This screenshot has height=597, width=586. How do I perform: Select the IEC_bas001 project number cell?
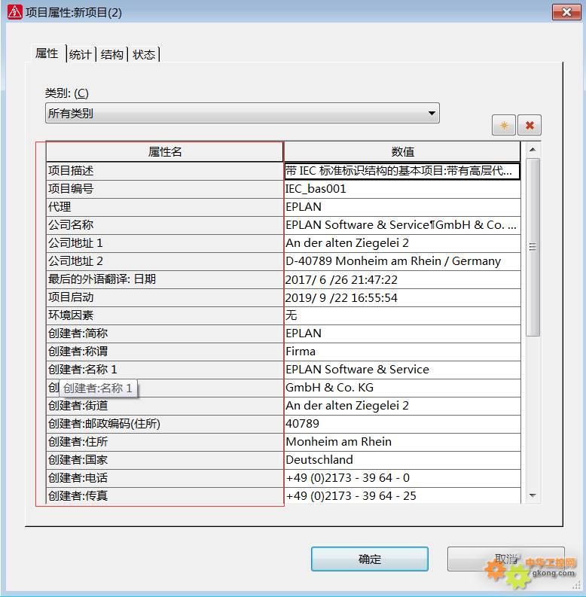coord(402,189)
